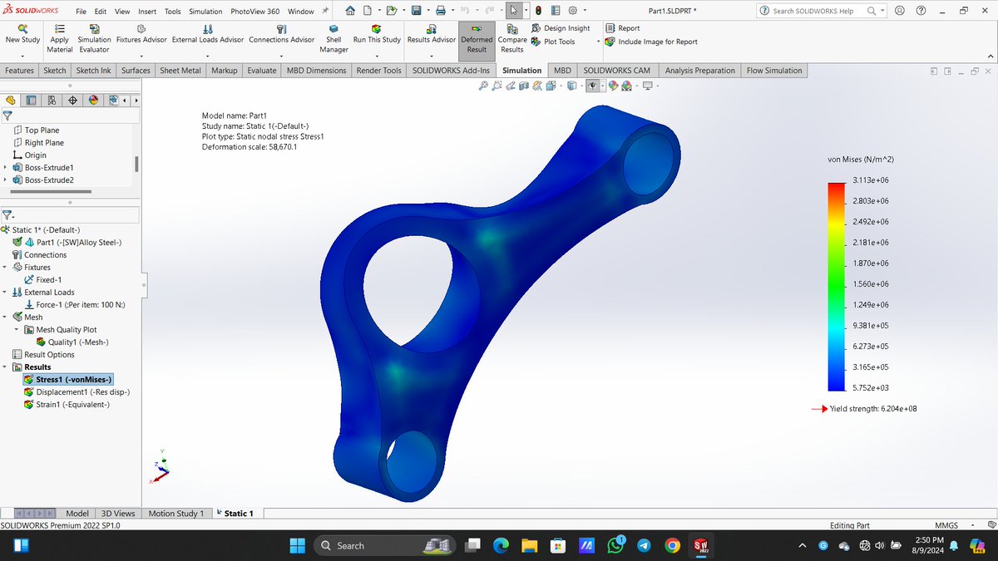The height and width of the screenshot is (561, 998).
Task: Collapse the External Loads folder
Action: pyautogui.click(x=6, y=293)
